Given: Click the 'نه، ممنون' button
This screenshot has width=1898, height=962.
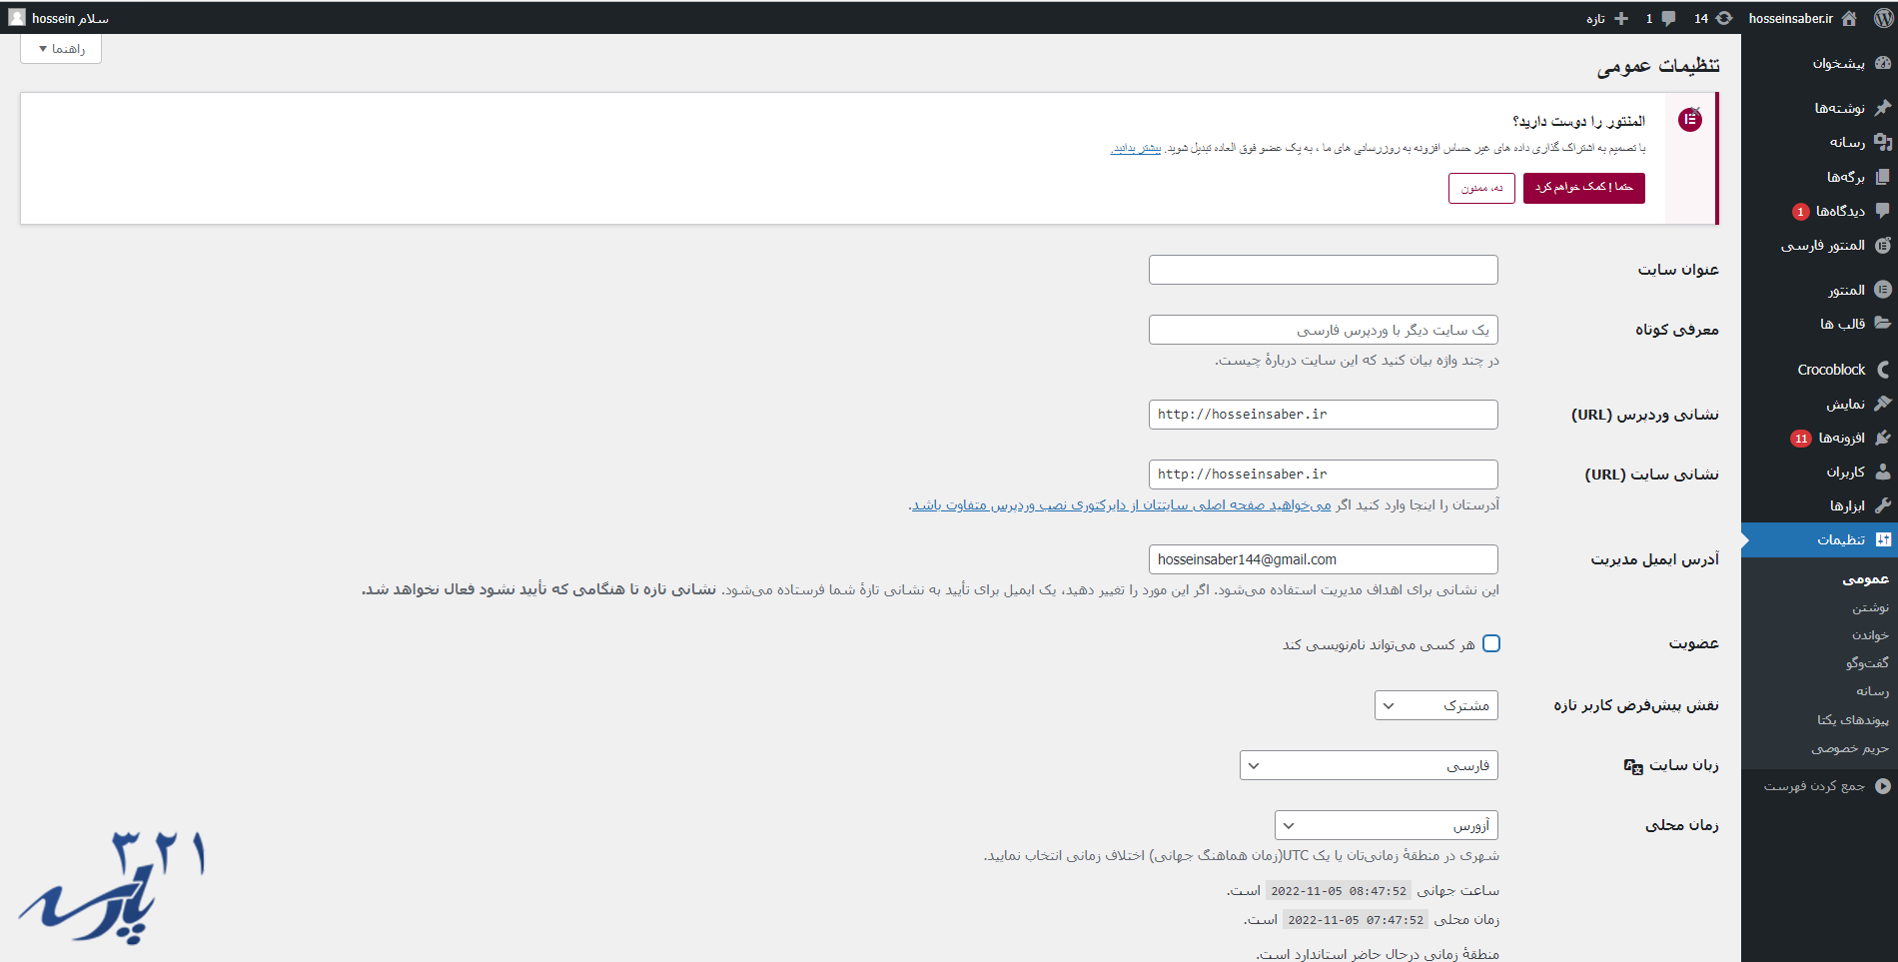Looking at the screenshot, I should click(1481, 188).
